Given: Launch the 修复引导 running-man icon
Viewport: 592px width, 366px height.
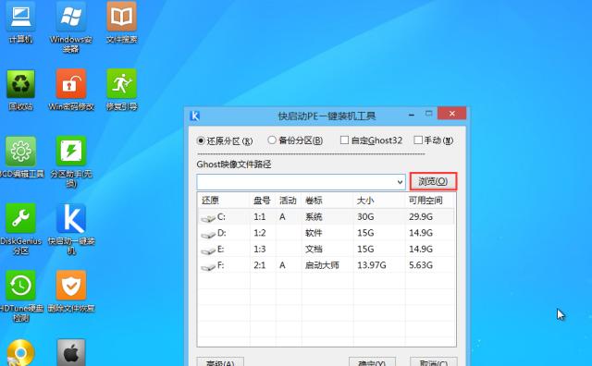Looking at the screenshot, I should (x=121, y=85).
